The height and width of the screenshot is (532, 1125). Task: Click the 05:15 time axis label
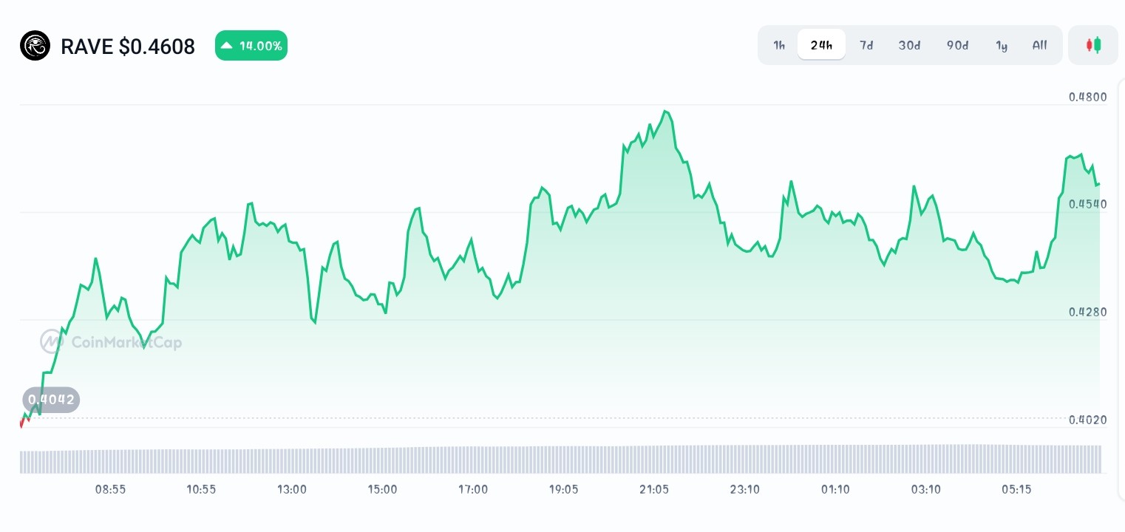tap(1016, 489)
